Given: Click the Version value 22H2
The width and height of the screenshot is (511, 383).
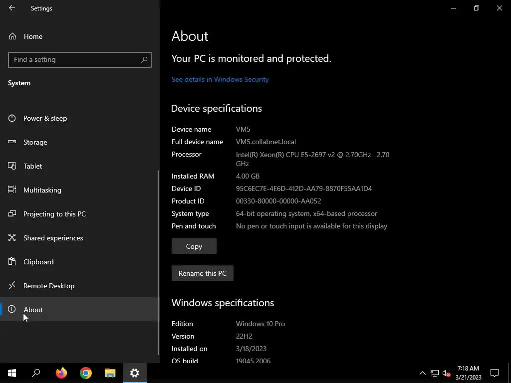Looking at the screenshot, I should pyautogui.click(x=244, y=336).
